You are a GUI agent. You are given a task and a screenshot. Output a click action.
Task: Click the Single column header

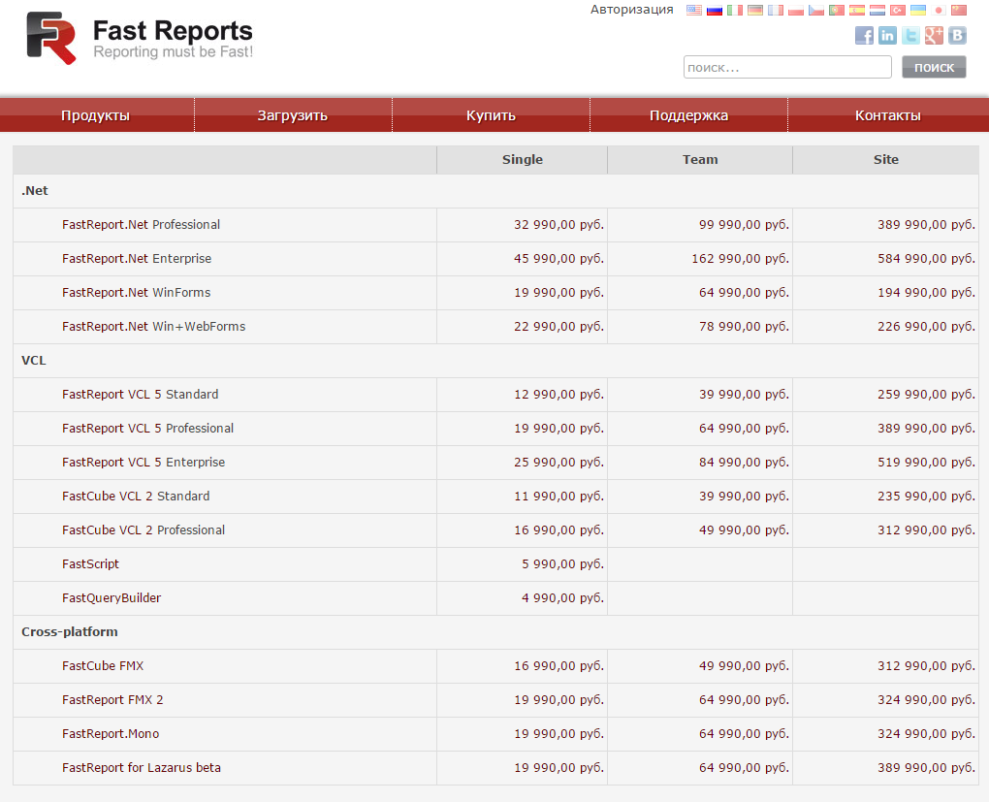(x=523, y=160)
